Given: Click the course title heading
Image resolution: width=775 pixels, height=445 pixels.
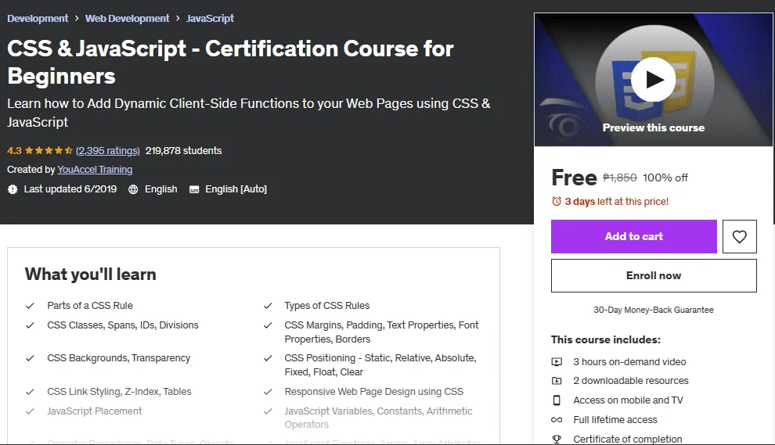Looking at the screenshot, I should click(230, 63).
